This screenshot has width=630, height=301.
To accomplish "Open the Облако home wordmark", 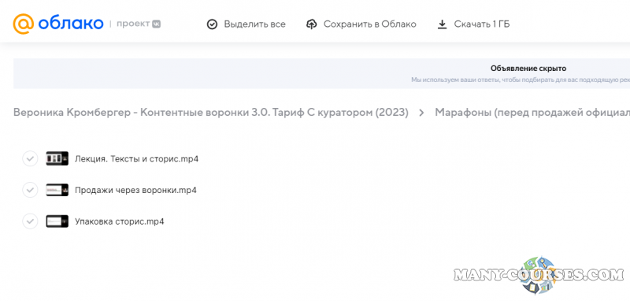I will [71, 24].
